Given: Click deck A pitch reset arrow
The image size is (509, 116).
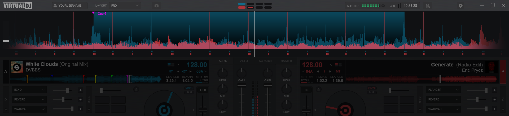Looking at the screenshot, I should click(194, 110).
